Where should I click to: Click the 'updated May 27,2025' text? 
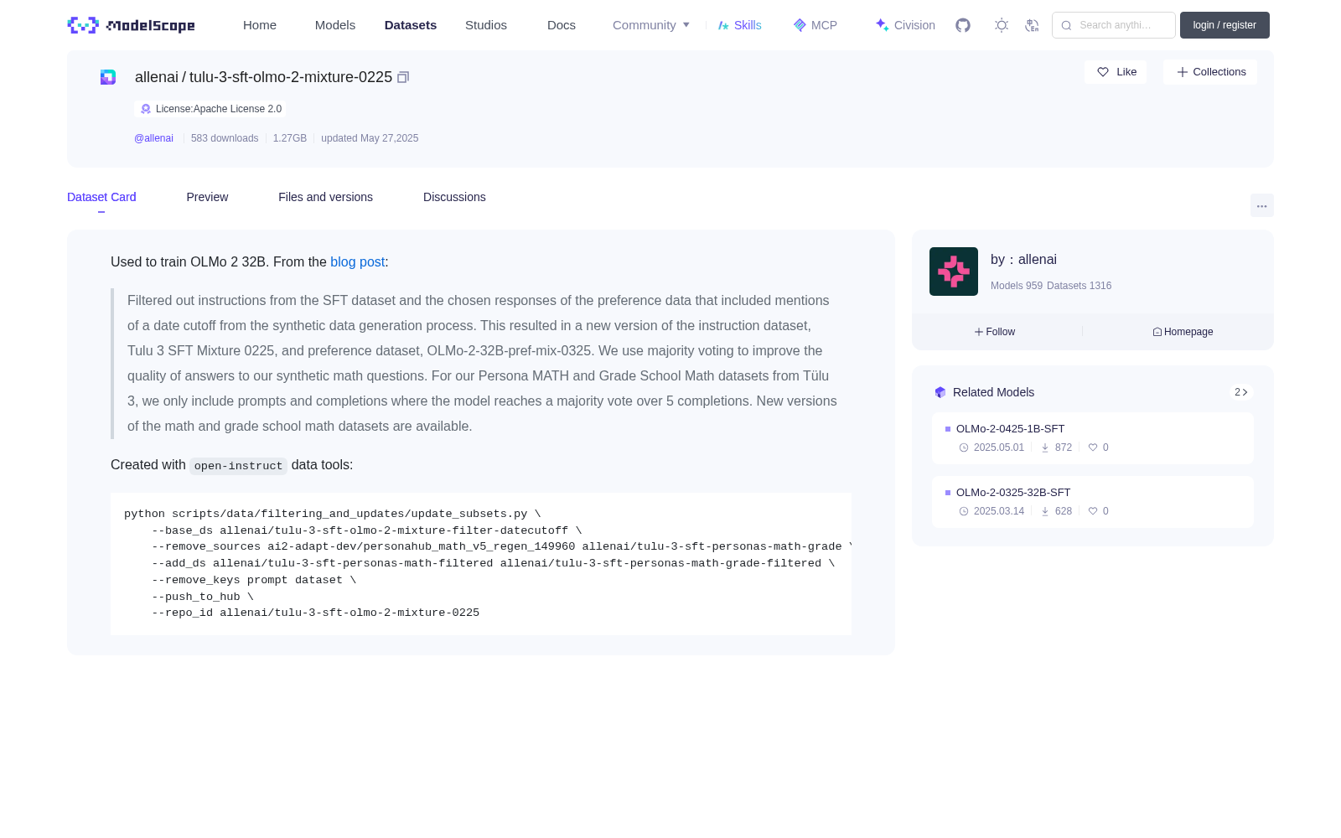[370, 138]
